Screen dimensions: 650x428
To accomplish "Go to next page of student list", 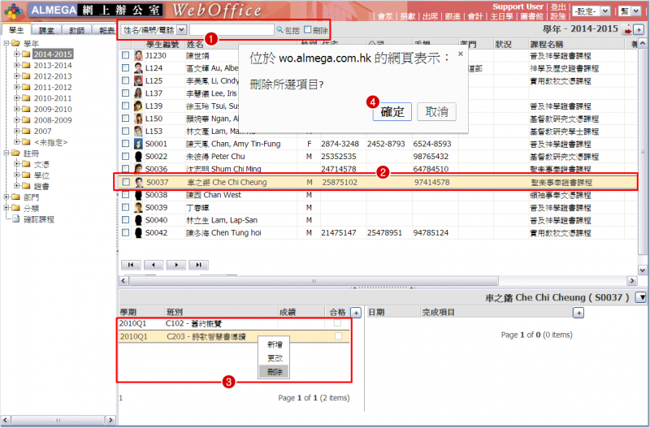I will pos(176,265).
